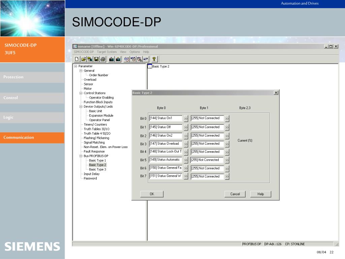The height and width of the screenshot is (259, 345).
Task: Click the Cancel button
Action: (x=235, y=194)
